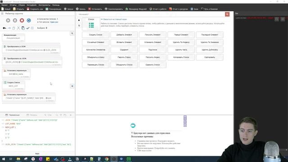
Task: Click the Копировать Список action button
Action: 181,57
